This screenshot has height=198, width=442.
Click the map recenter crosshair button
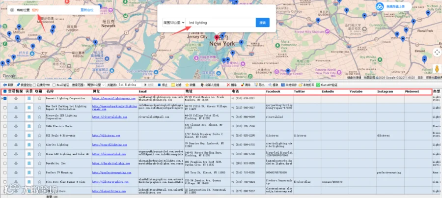(x=437, y=52)
